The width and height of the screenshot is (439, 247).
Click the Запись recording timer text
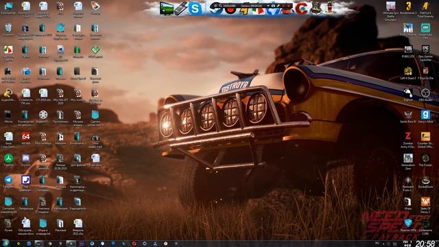point(252,5)
